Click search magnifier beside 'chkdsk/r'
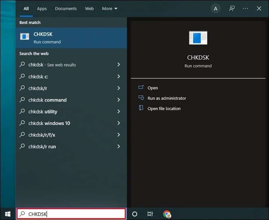Image resolution: width=269 pixels, height=220 pixels. [22, 88]
